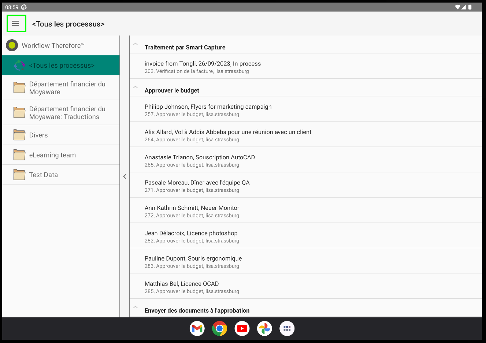
Task: Click the Traitement par Smart Capture heading
Action: pyautogui.click(x=185, y=47)
